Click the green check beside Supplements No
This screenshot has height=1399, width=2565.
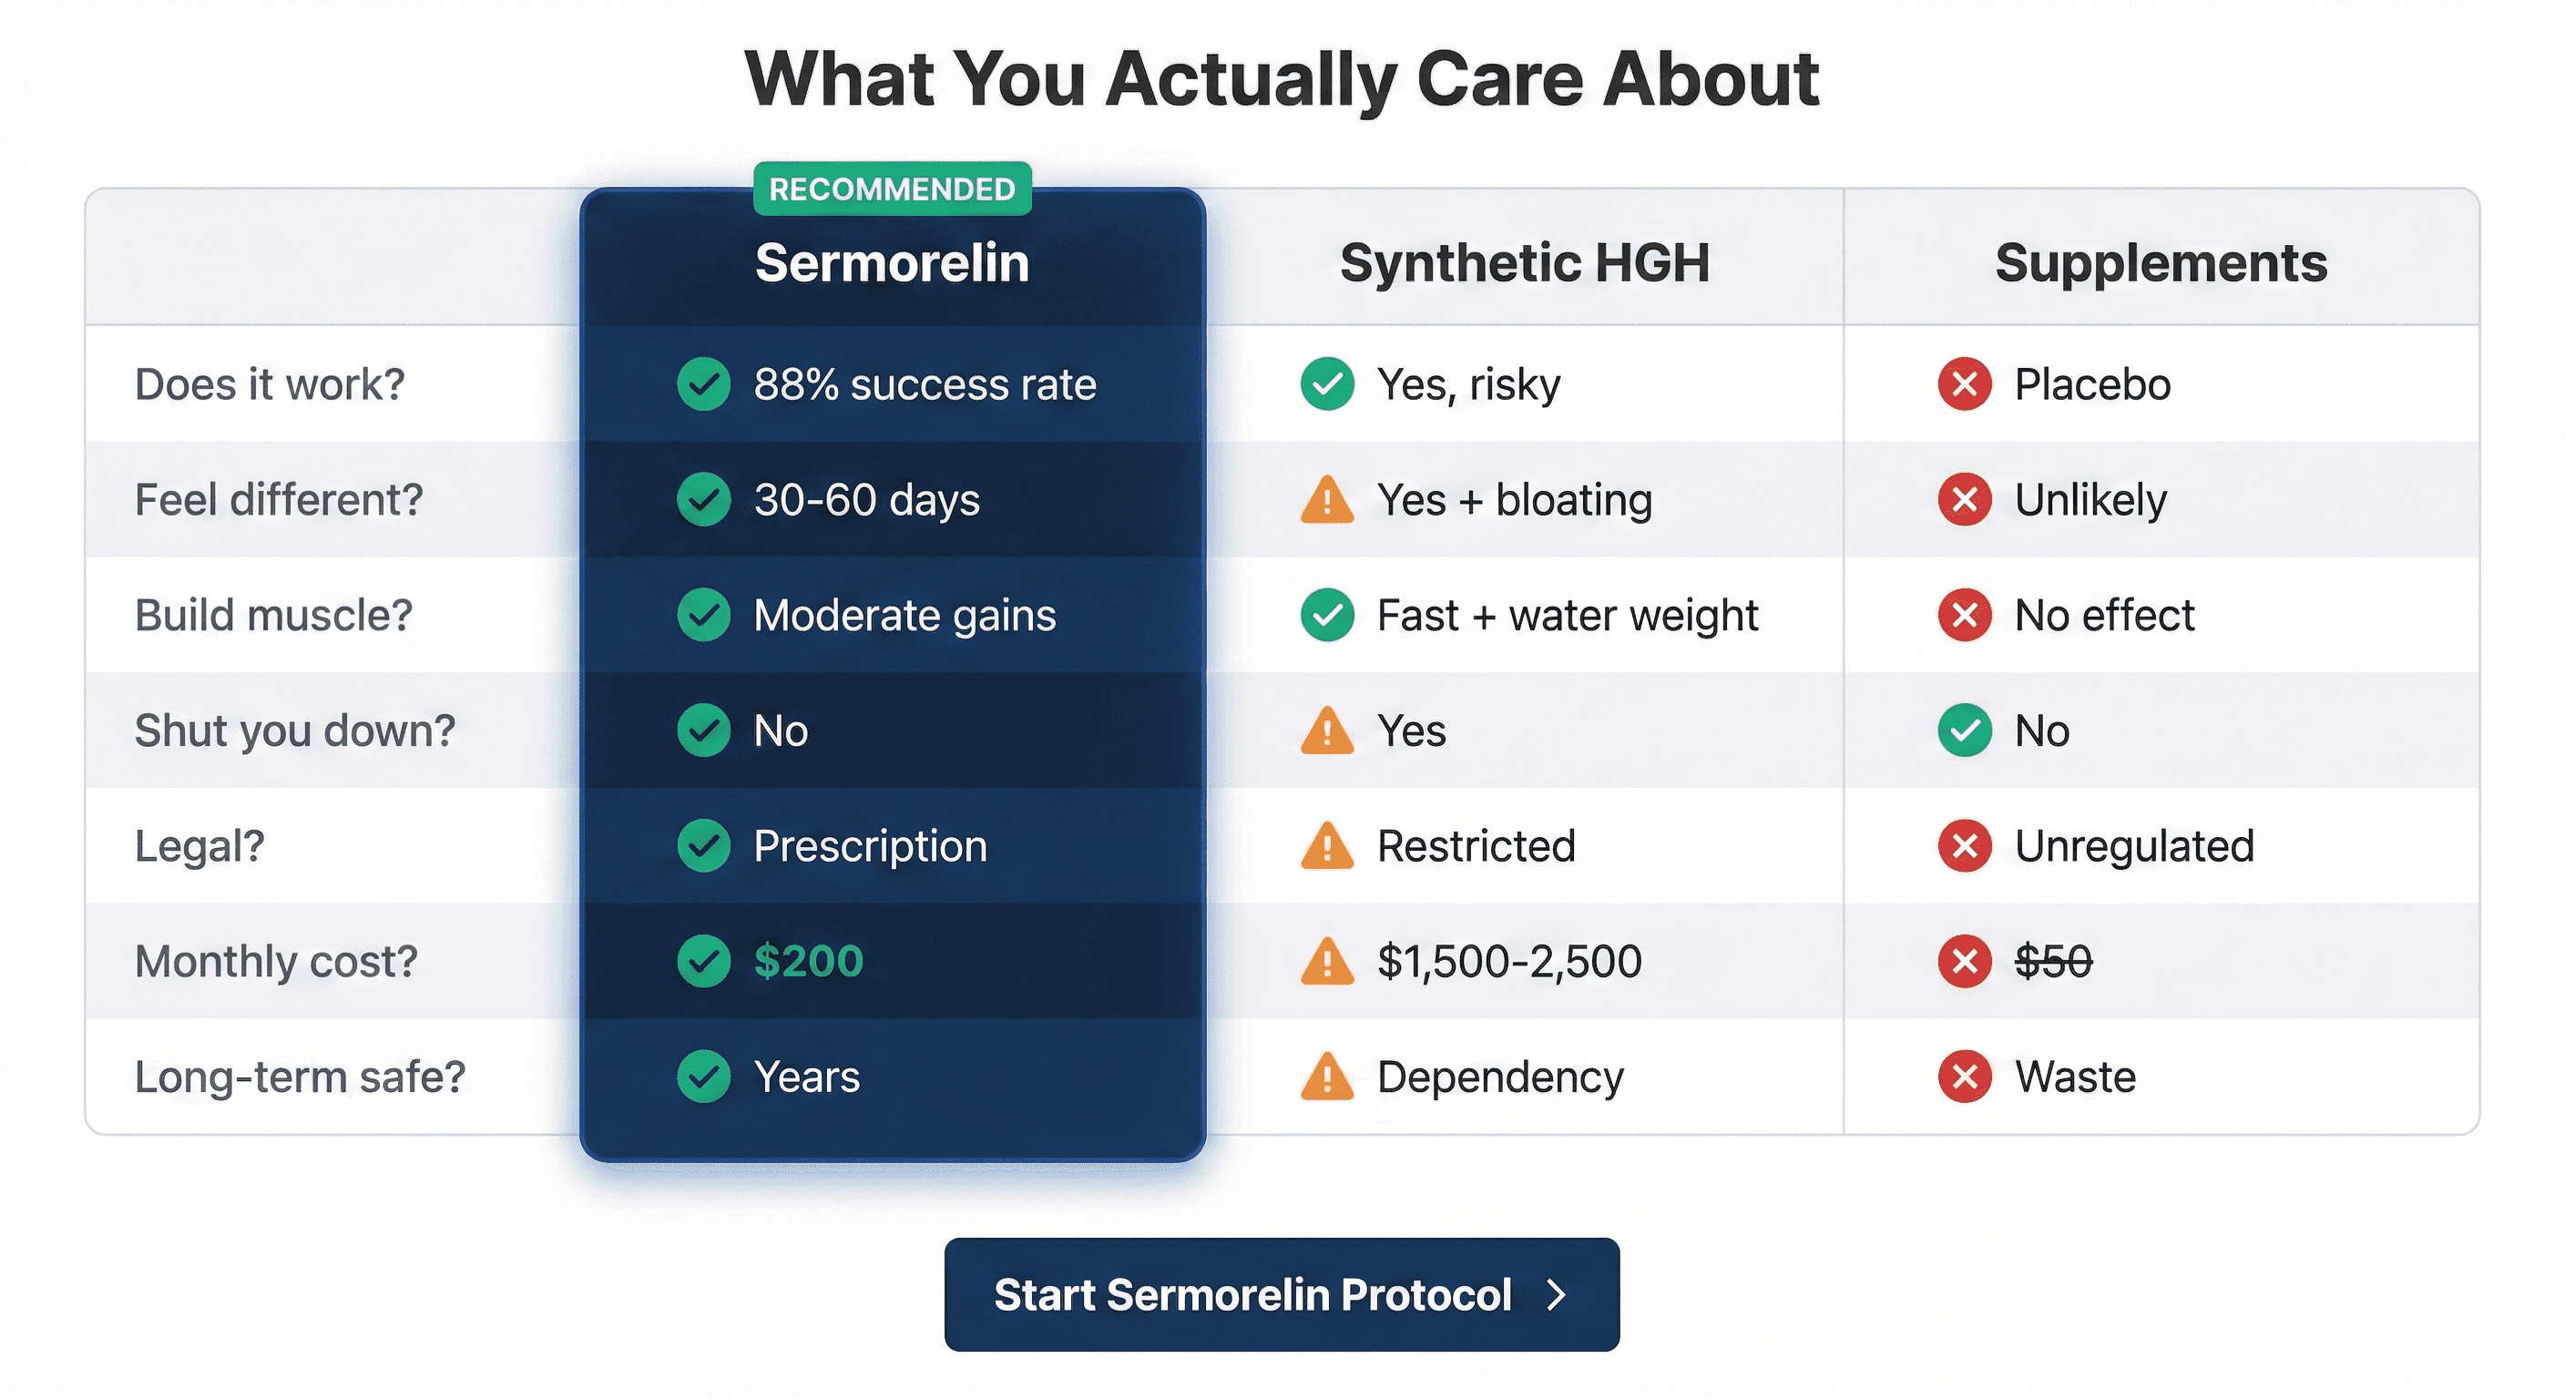(x=1965, y=730)
